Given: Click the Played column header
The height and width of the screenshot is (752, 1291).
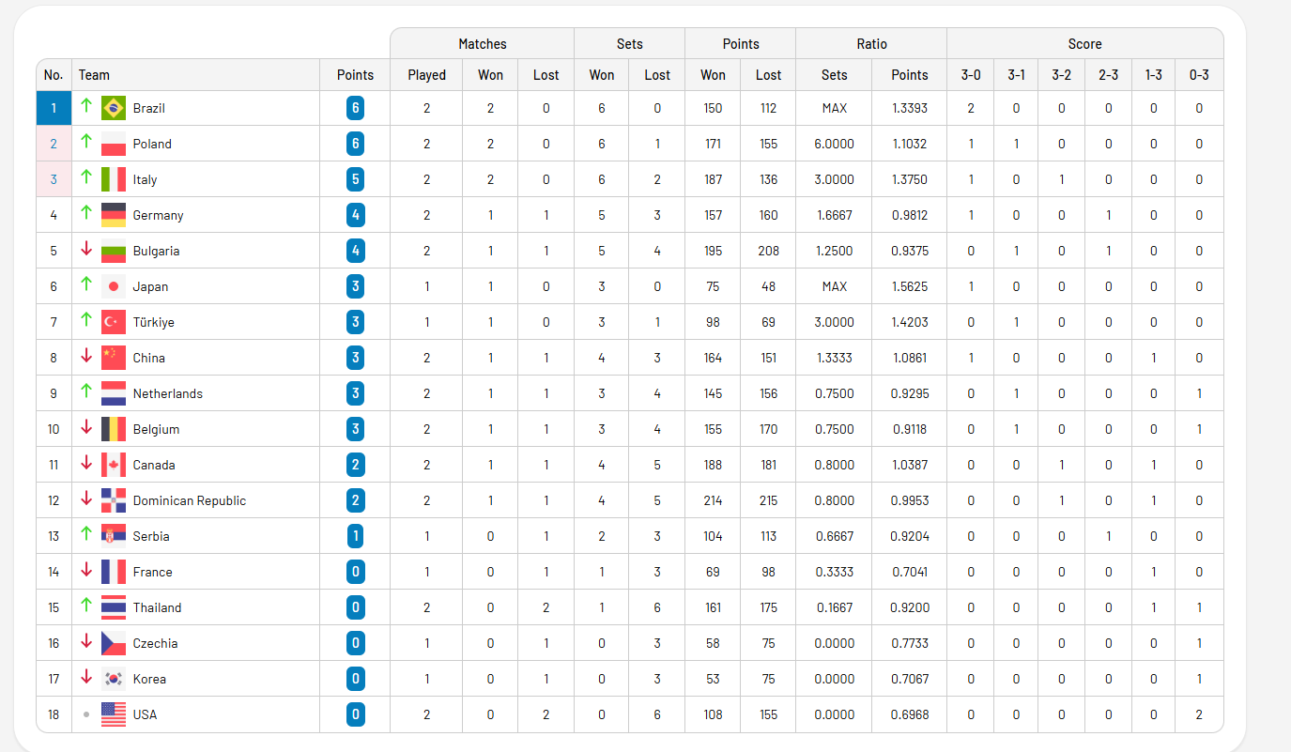Looking at the screenshot, I should pyautogui.click(x=426, y=75).
